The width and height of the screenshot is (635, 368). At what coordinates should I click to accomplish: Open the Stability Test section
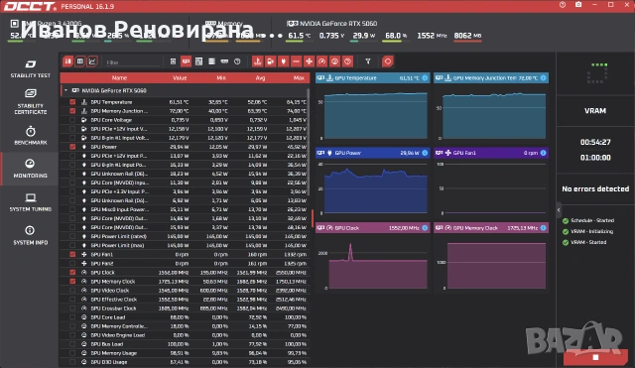[x=31, y=68]
